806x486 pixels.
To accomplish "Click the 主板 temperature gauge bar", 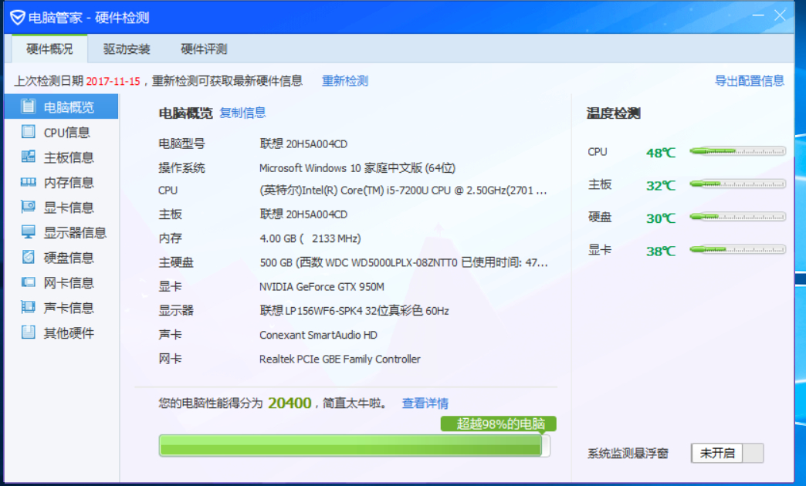I will (x=737, y=184).
